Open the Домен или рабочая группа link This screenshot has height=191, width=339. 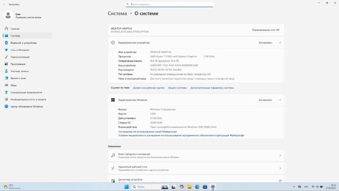click(148, 88)
